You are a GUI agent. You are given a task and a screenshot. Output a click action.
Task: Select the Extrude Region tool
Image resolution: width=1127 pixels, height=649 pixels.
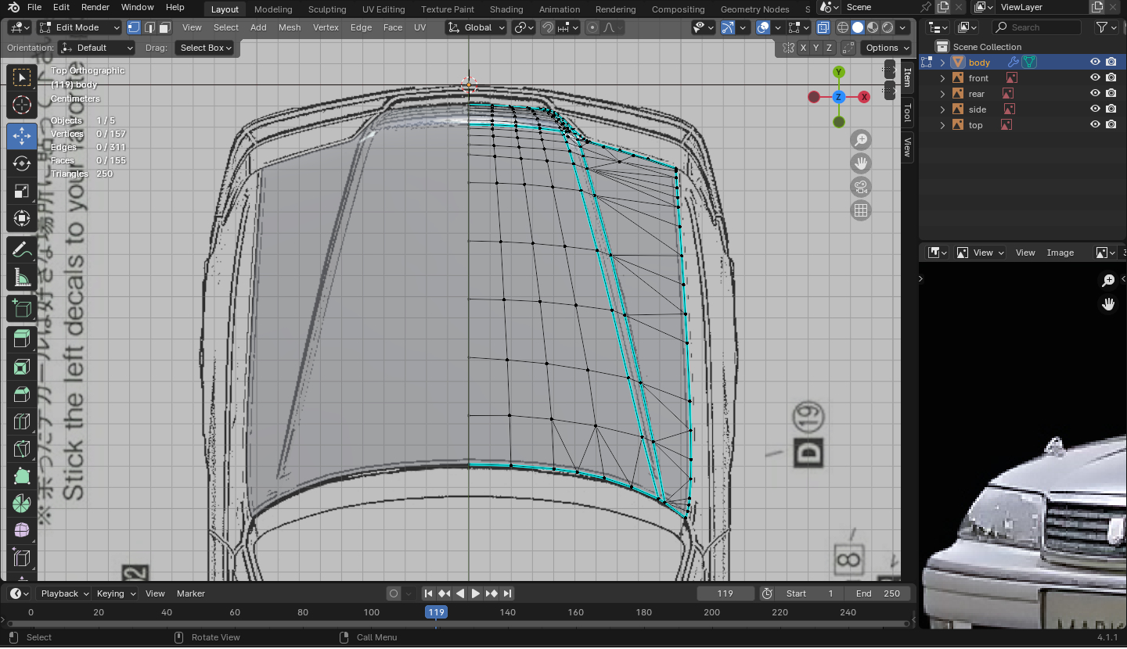(x=22, y=339)
